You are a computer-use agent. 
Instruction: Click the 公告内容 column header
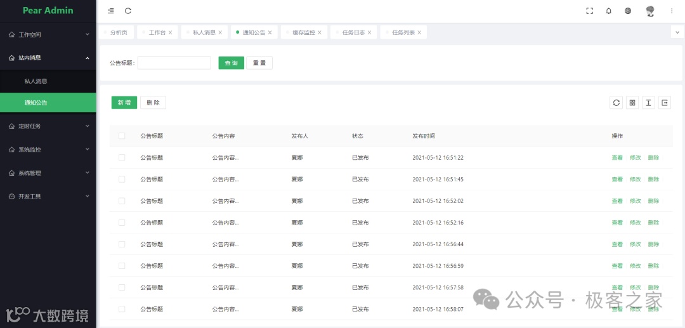point(224,136)
